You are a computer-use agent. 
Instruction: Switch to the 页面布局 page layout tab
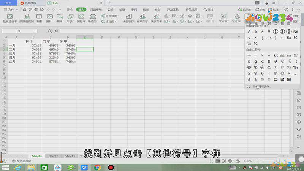pos(96,9)
